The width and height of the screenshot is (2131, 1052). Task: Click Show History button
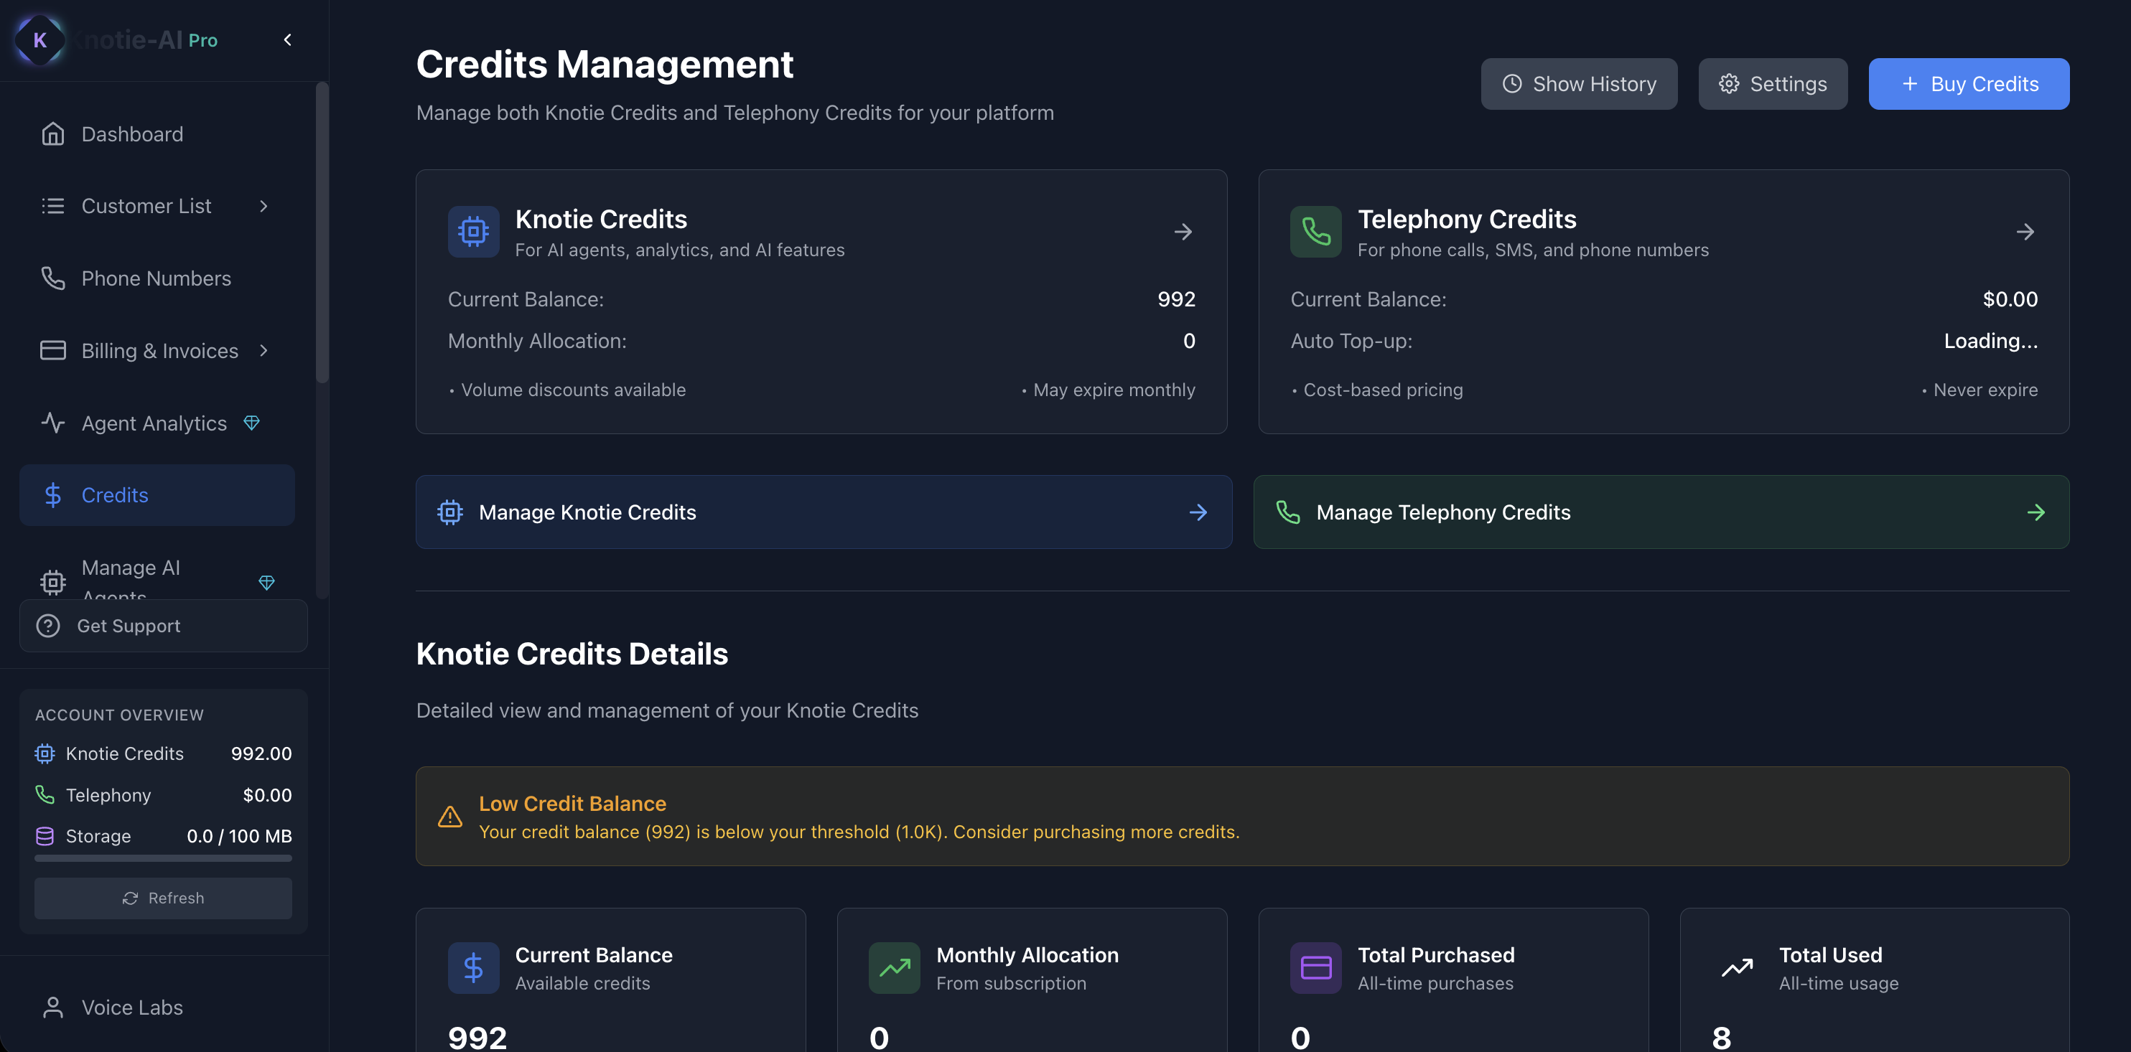tap(1578, 83)
